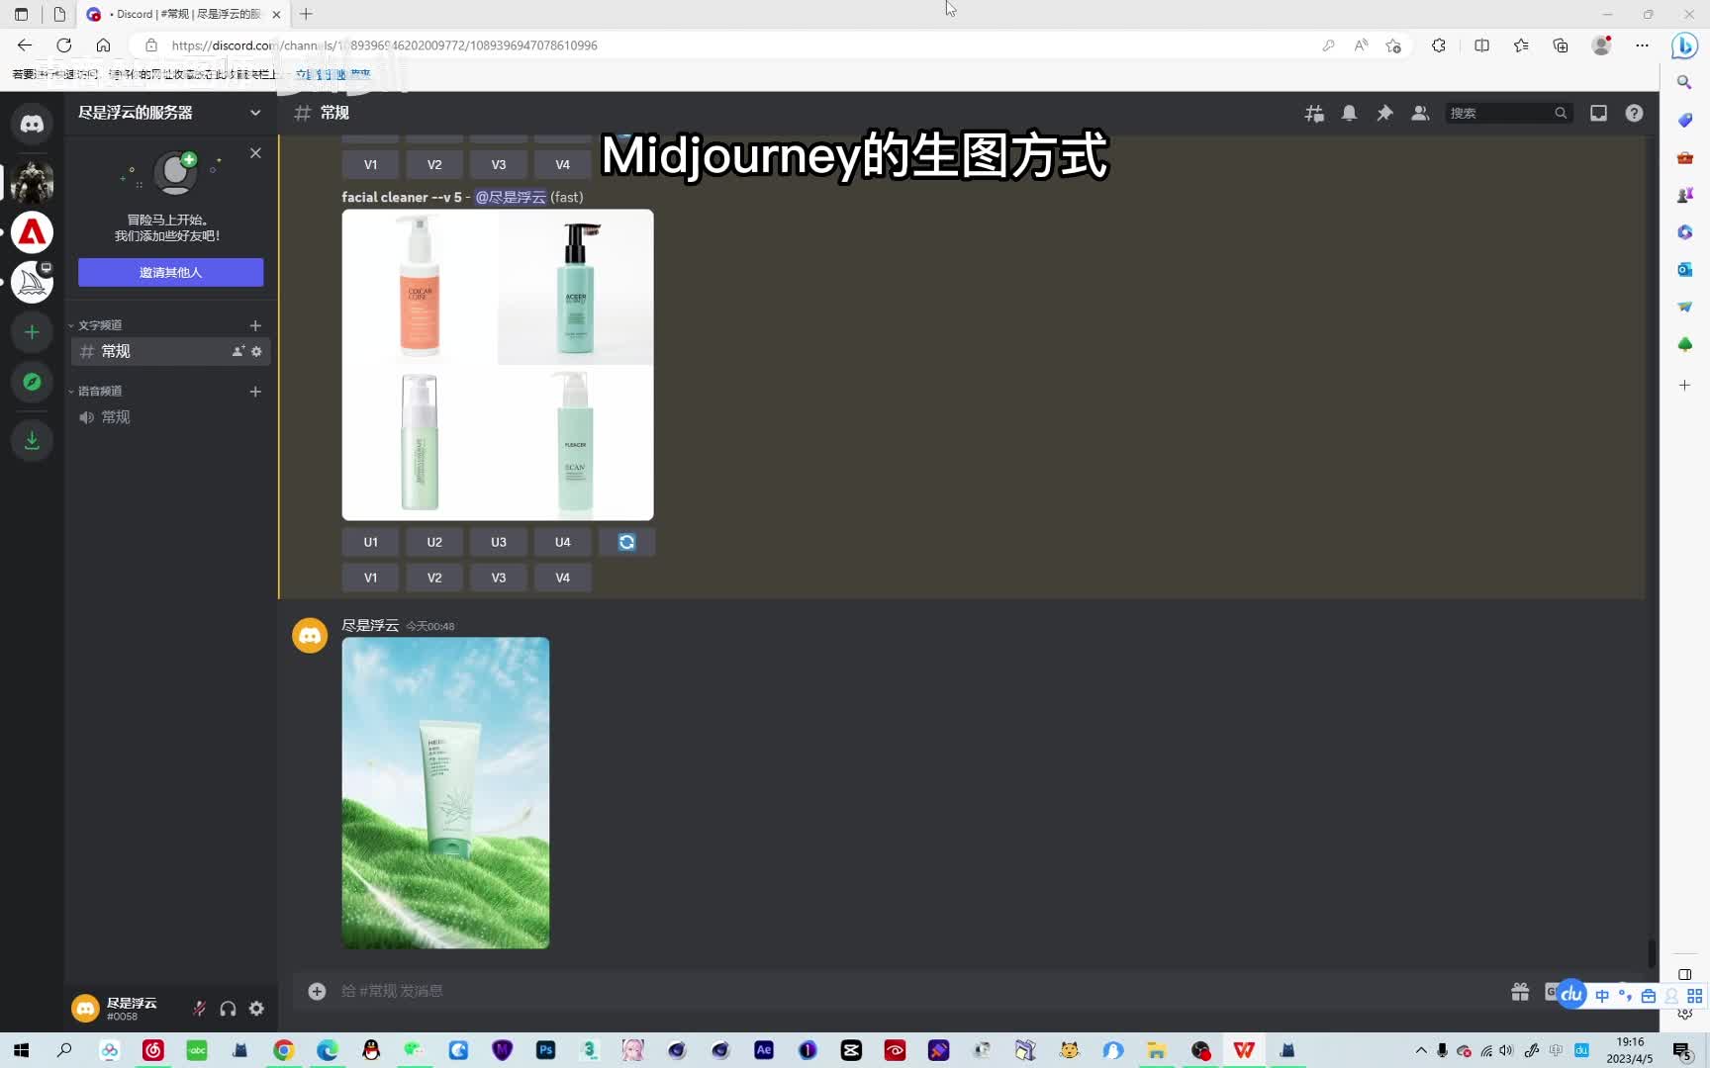Toggle the member list icon
Viewport: 1710px width, 1068px height.
pos(1420,114)
